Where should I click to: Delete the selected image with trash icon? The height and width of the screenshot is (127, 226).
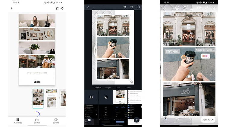click(x=131, y=7)
